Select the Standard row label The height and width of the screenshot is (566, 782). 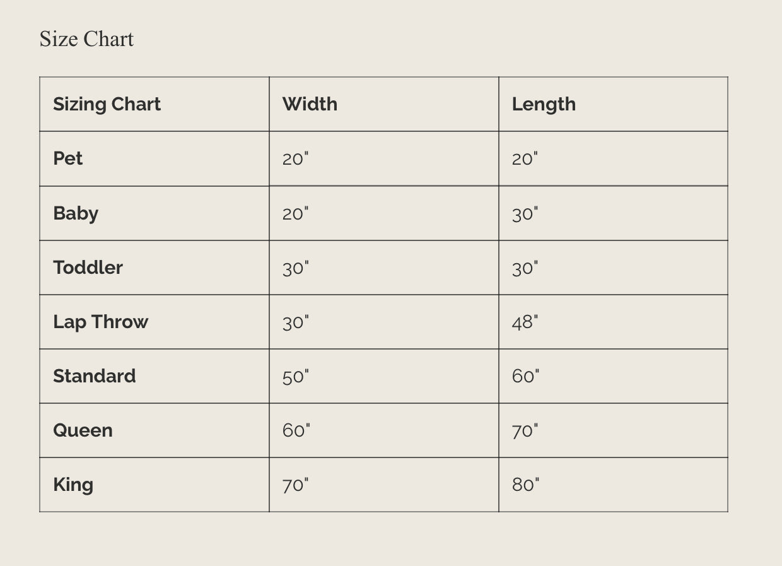(x=94, y=376)
